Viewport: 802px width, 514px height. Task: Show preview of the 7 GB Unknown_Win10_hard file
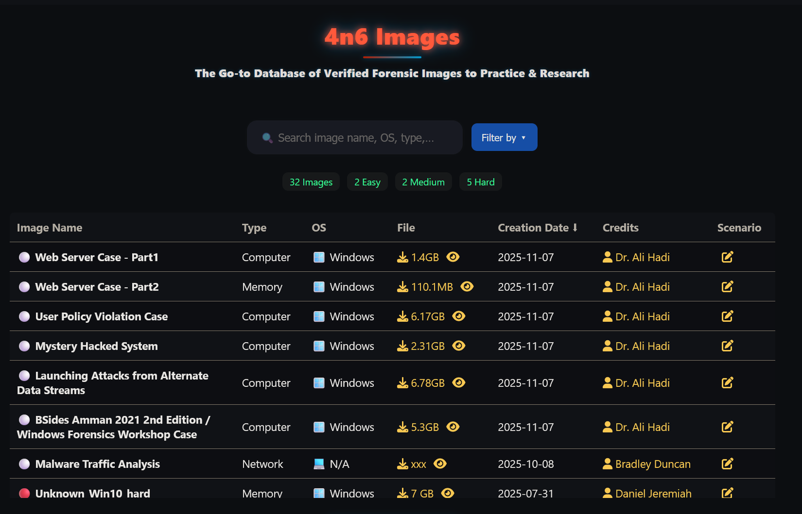click(x=448, y=493)
